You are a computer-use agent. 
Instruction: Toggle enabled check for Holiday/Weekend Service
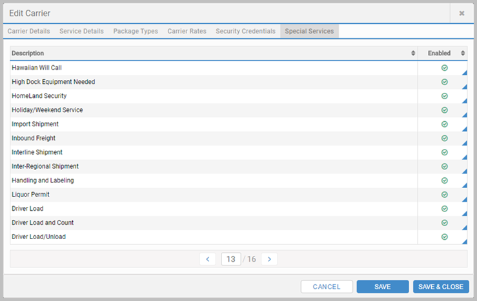445,110
